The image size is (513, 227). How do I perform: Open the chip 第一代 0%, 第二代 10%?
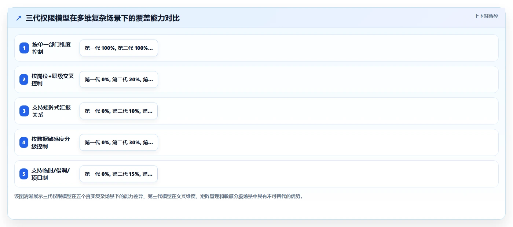pos(119,111)
